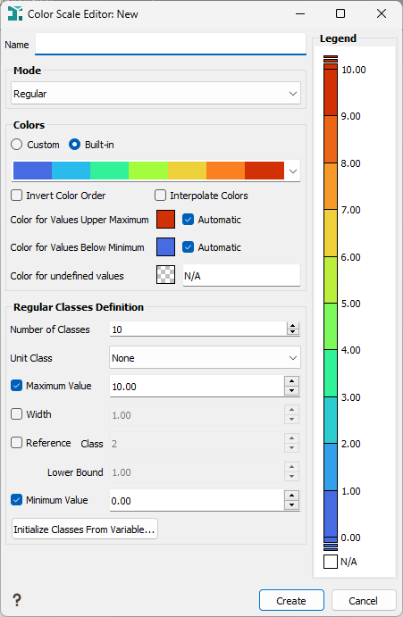Expand the built-in color palette dropdown
403x617 pixels.
(293, 171)
